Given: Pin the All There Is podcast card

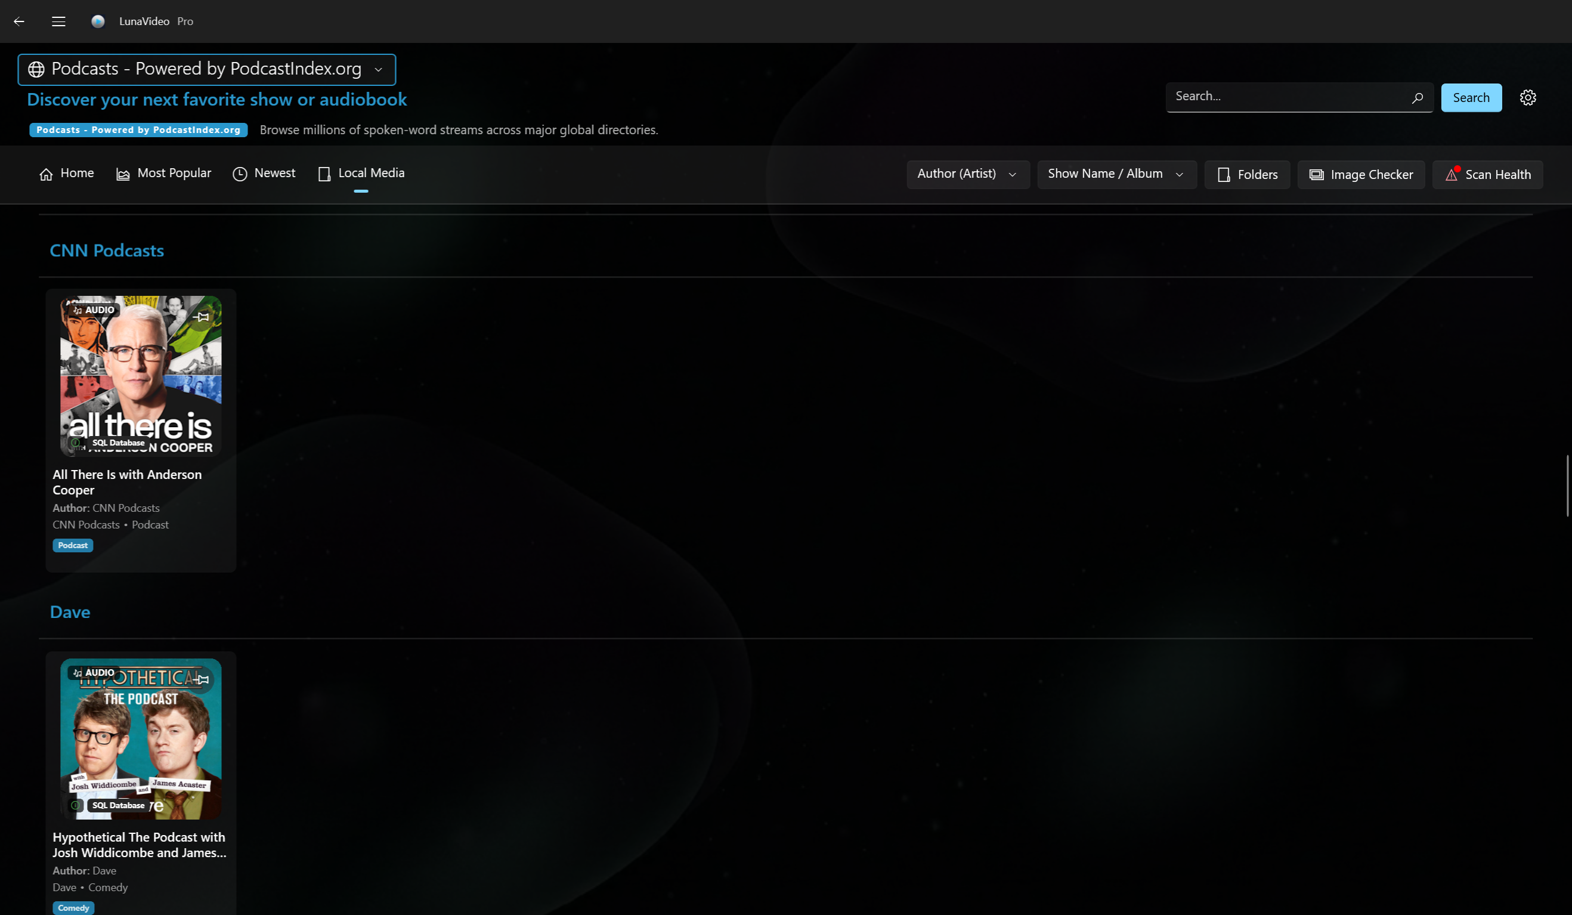Looking at the screenshot, I should (202, 317).
